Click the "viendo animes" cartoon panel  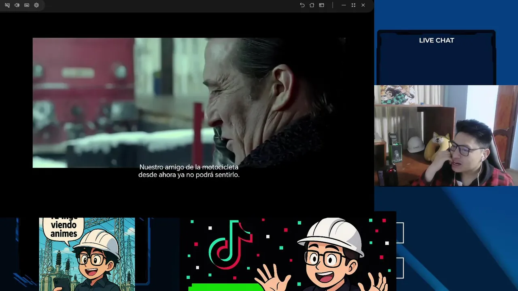tap(87, 254)
